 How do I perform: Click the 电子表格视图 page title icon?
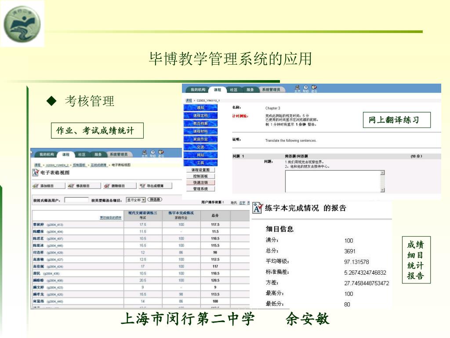coord(36,173)
